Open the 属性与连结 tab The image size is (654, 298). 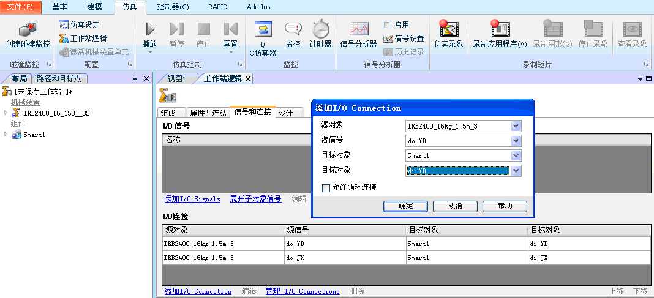point(208,113)
